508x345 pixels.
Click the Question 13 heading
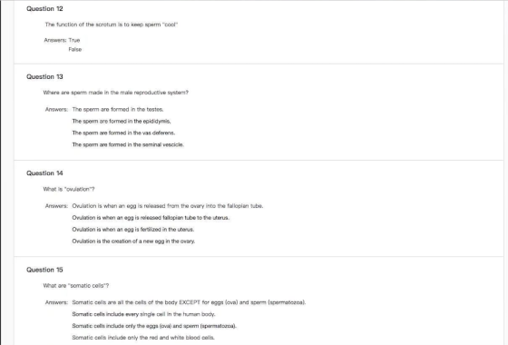44,77
